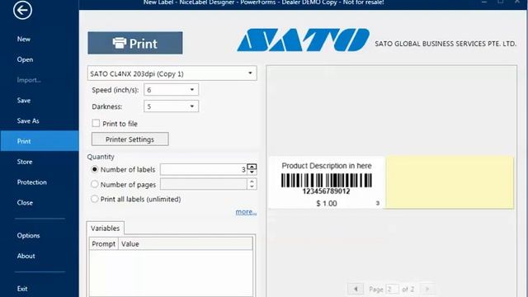Click the more... link under Quantity
528x297 pixels.
pos(246,212)
